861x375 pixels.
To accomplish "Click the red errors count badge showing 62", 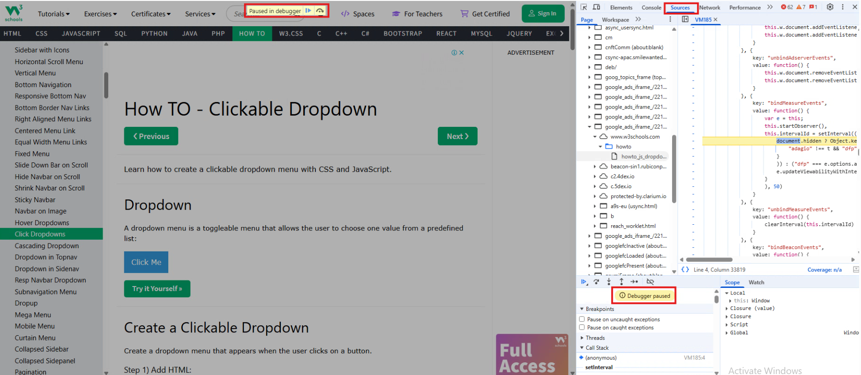I will click(787, 7).
